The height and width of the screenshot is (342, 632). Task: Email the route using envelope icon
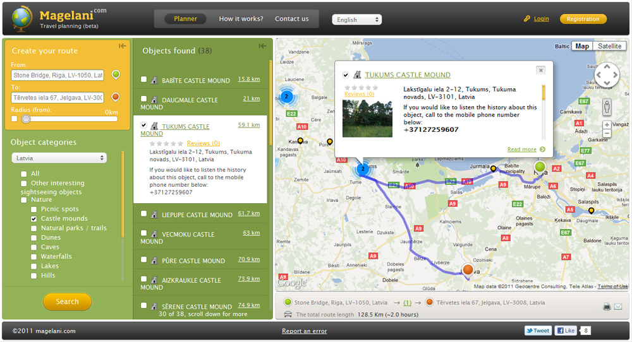point(618,307)
